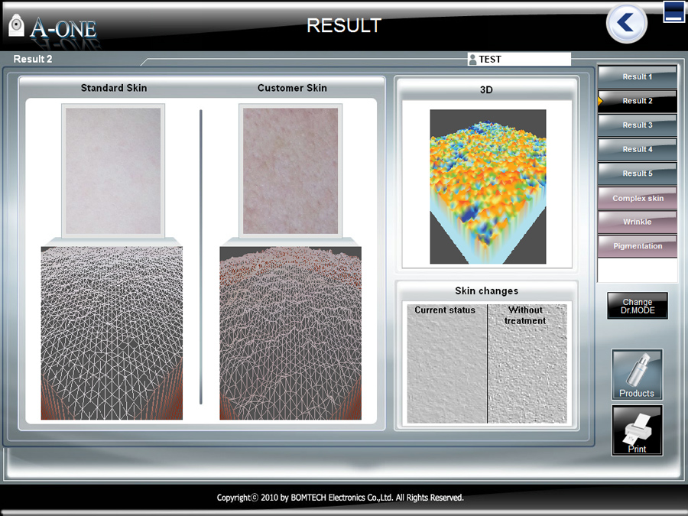Go to Result 4 tab

pos(637,149)
